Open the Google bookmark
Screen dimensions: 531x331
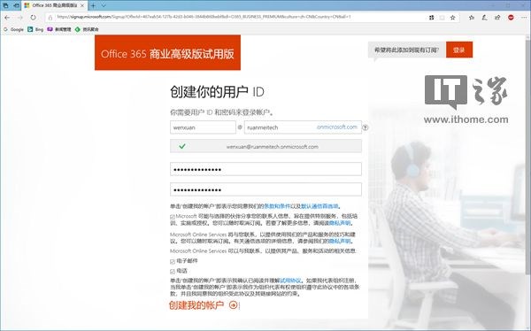click(x=13, y=29)
